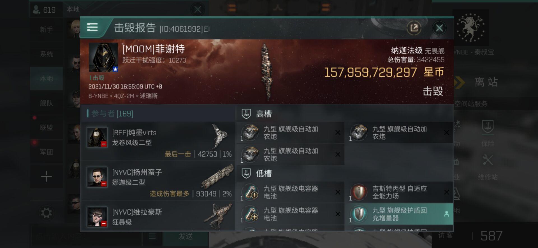The image size is (538, 248).
Task: Select participant [REF]纯墨virts entry
Action: point(158,141)
